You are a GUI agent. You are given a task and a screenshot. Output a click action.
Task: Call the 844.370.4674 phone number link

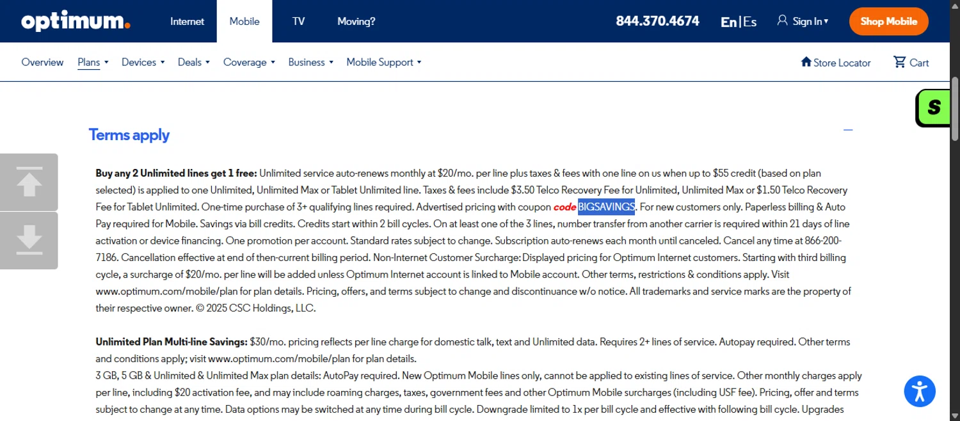657,21
